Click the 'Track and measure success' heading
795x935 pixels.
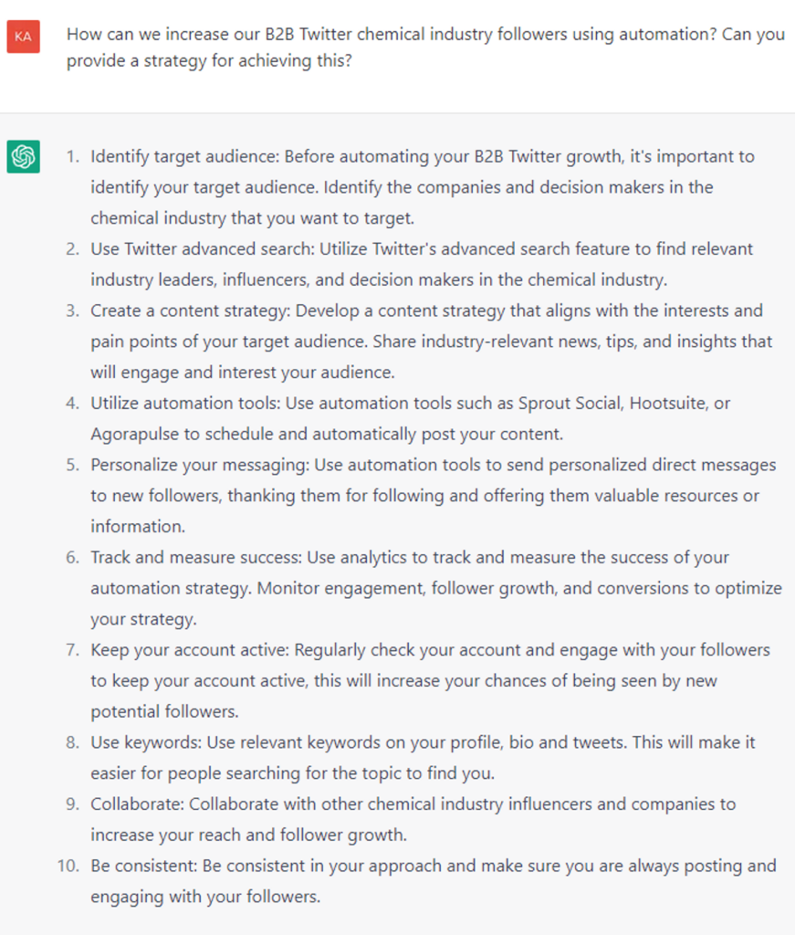(194, 557)
